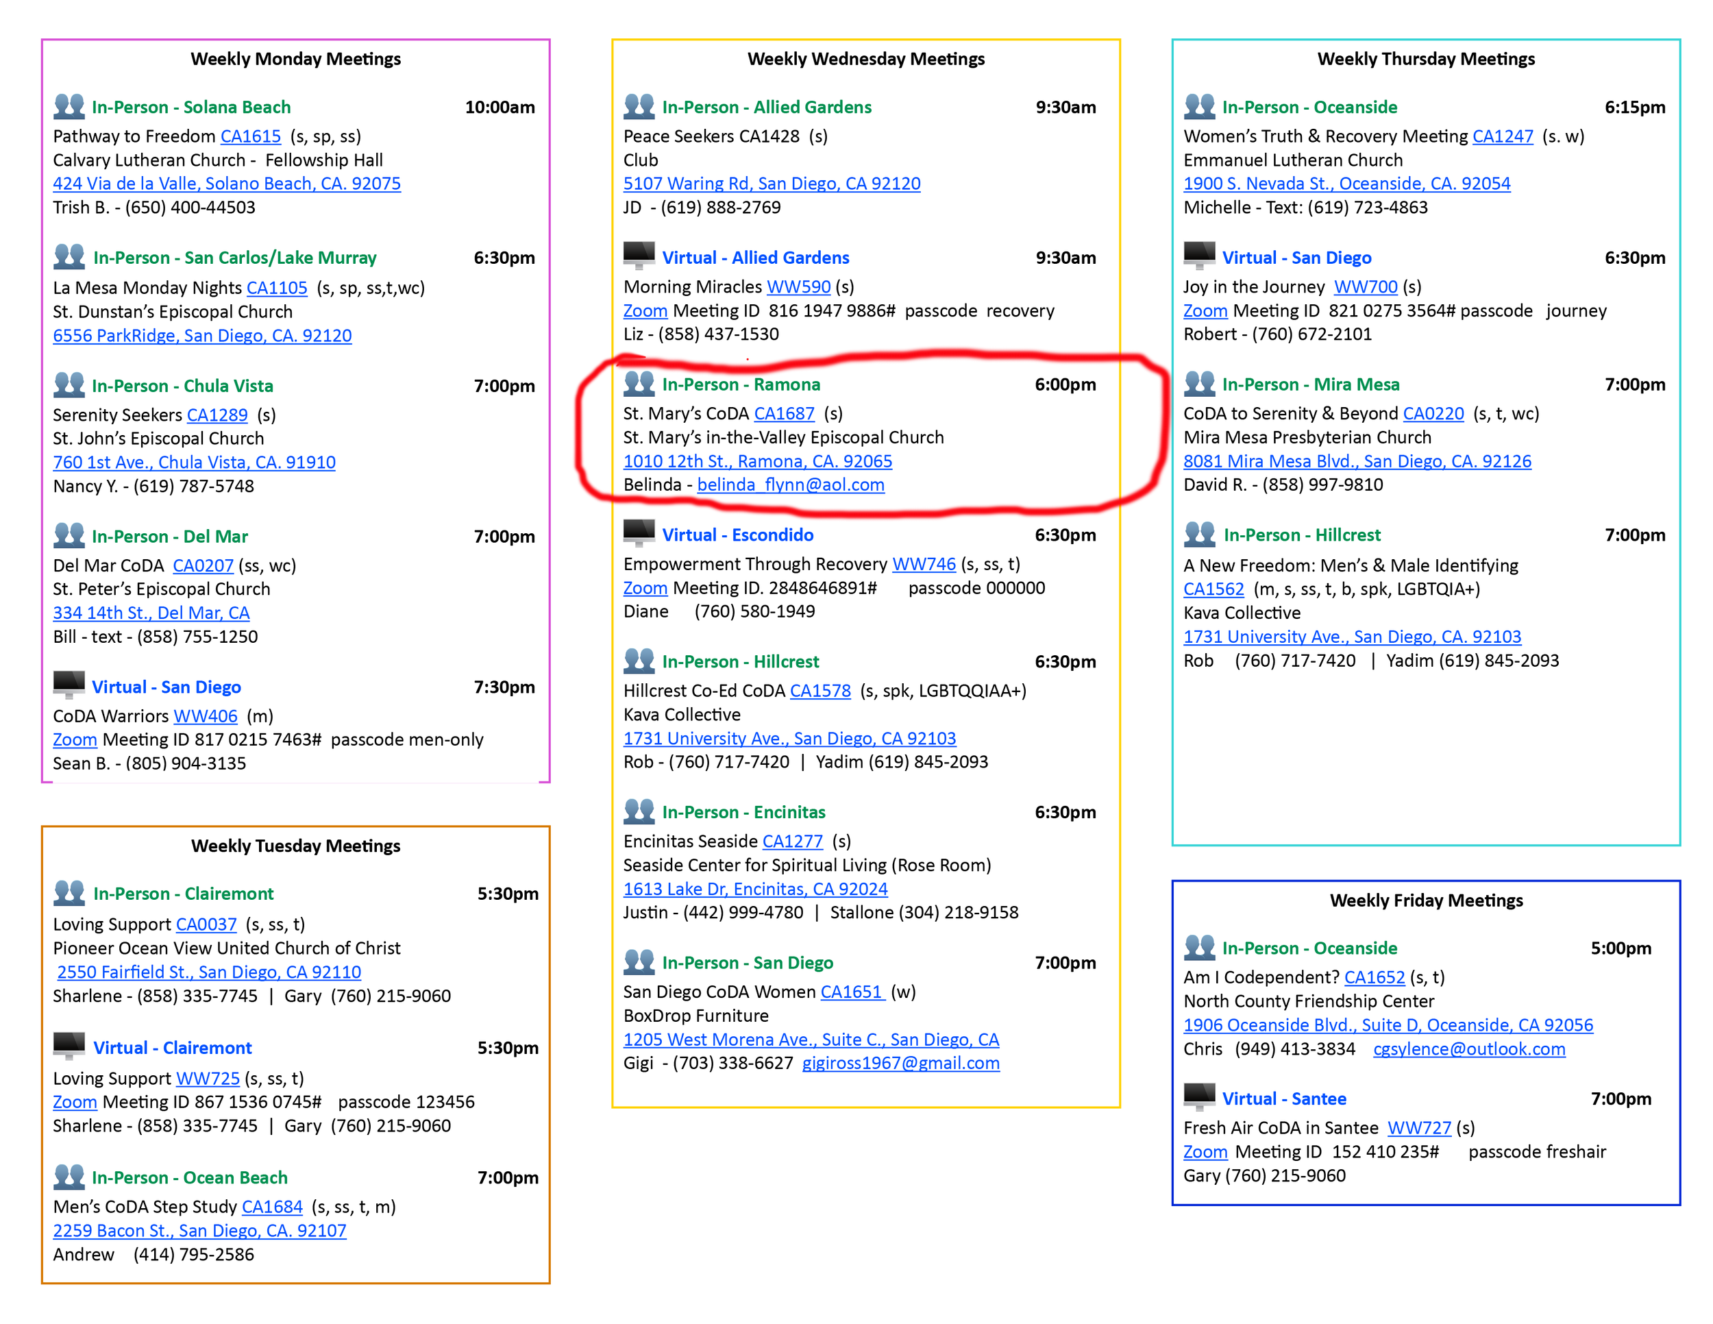Open the CA1615 meeting code link

coord(250,136)
